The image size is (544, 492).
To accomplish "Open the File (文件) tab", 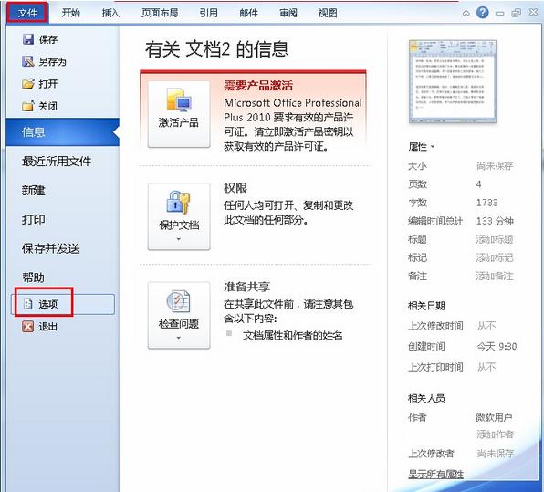I will coord(27,13).
